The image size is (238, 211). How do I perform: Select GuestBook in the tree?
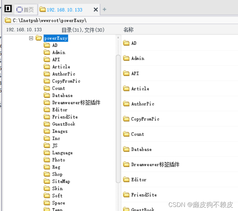(64, 124)
